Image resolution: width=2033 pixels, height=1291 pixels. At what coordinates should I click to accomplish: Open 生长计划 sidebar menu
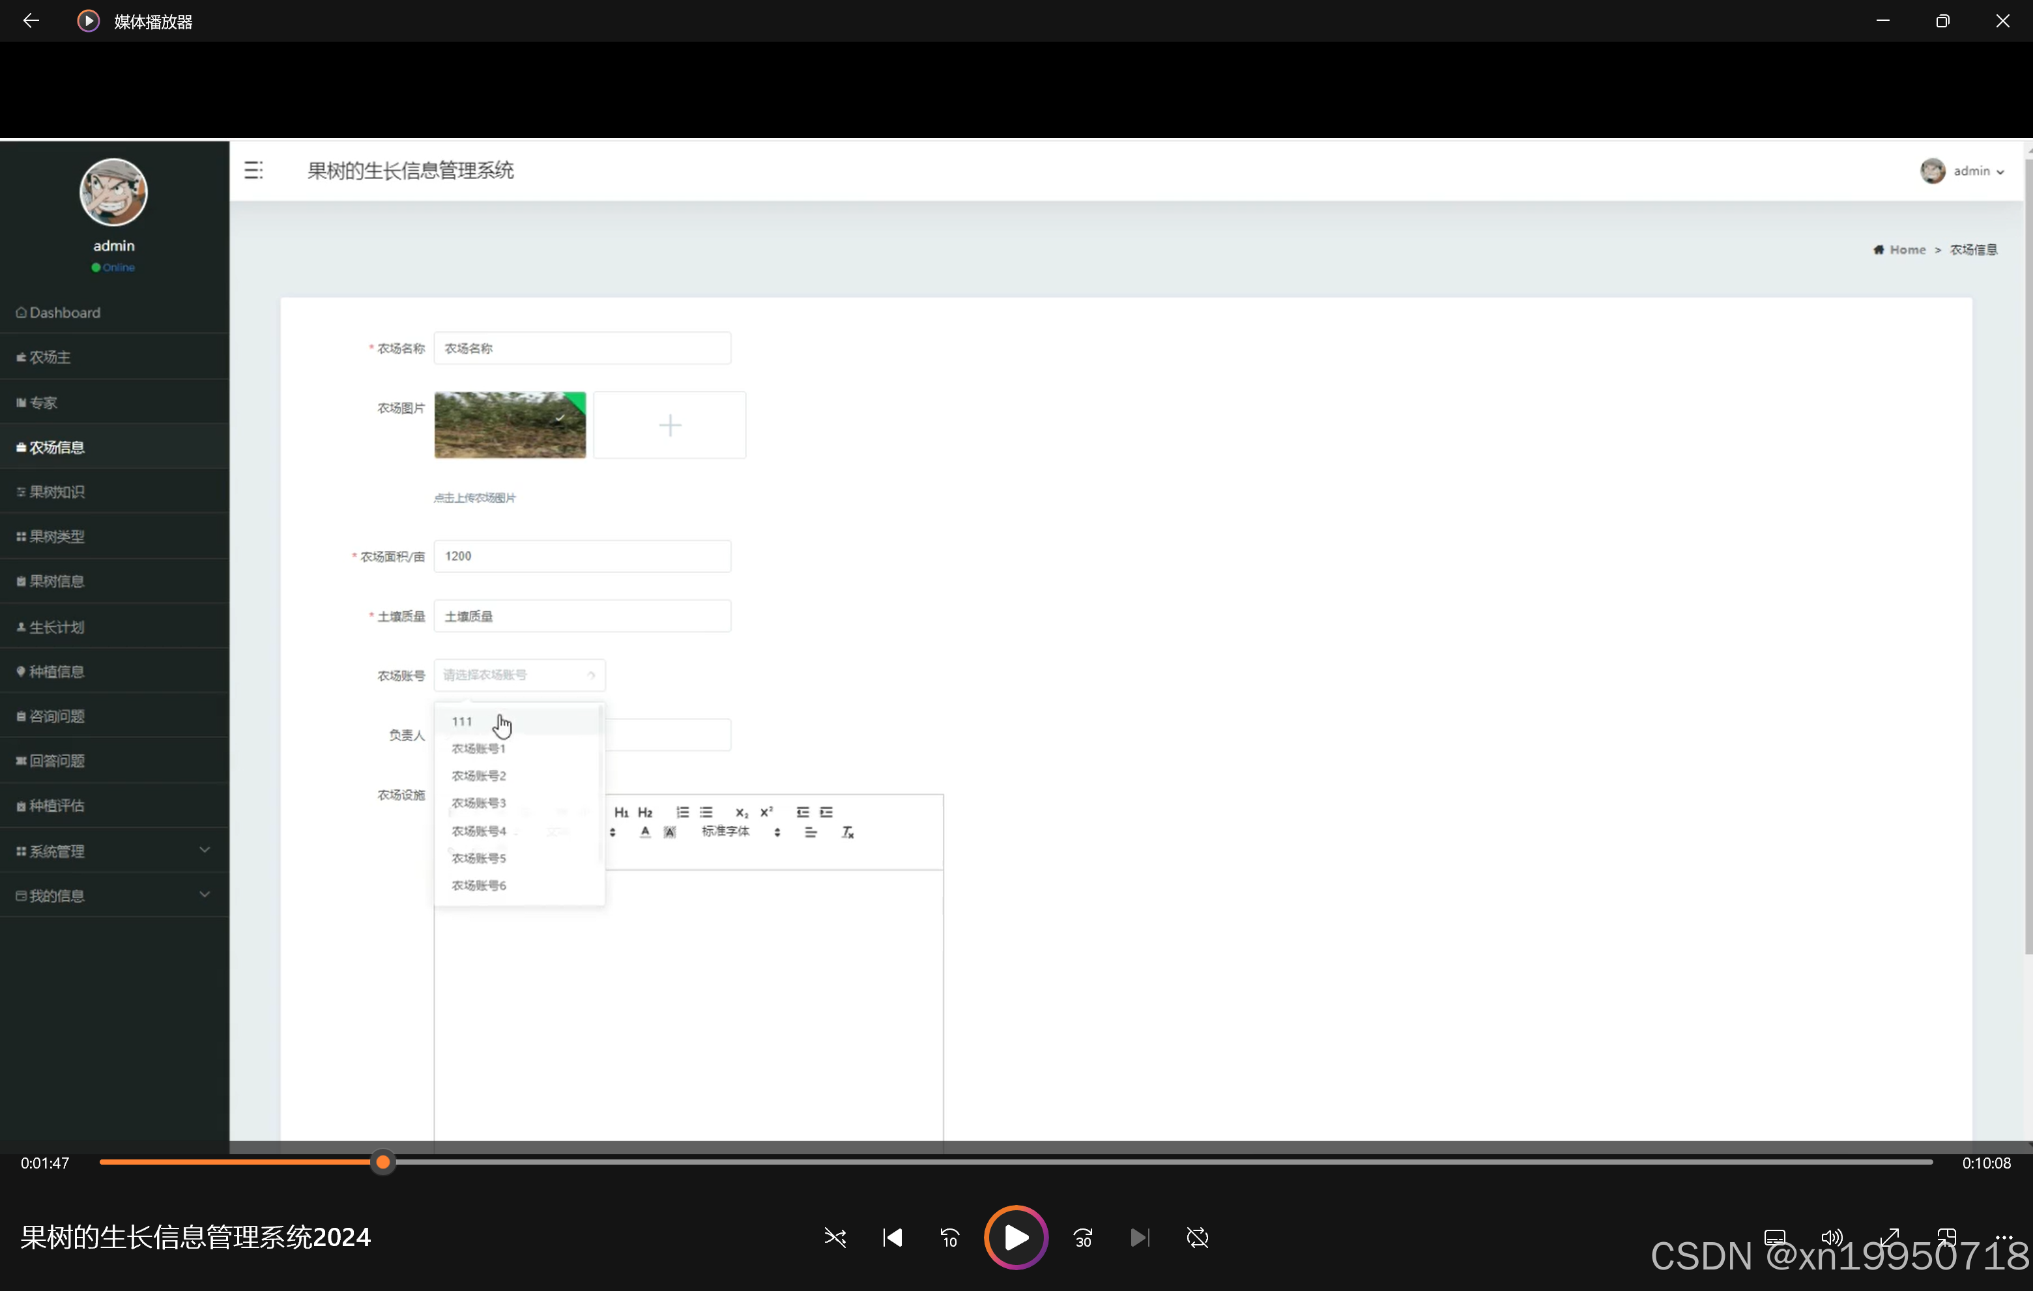pyautogui.click(x=114, y=627)
